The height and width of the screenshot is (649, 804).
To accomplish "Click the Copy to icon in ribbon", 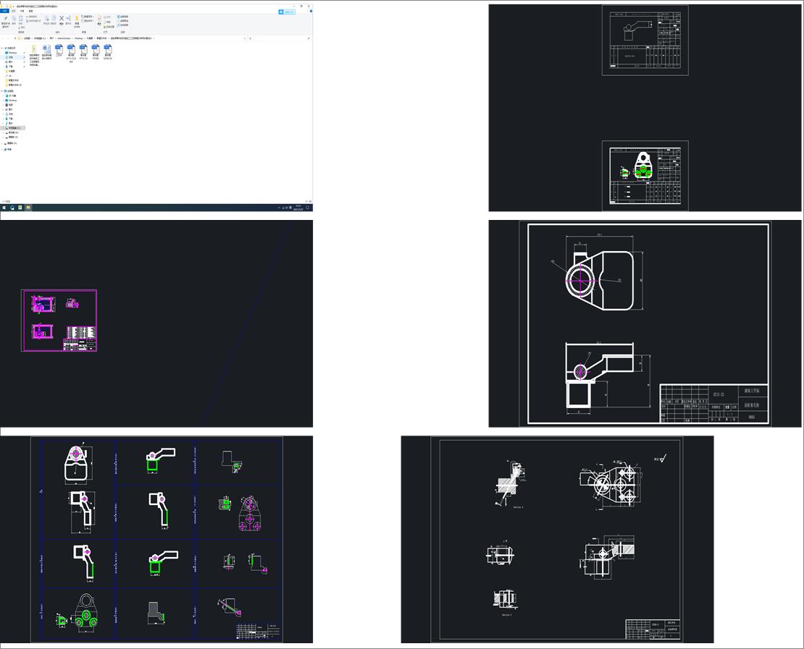I will 54,20.
